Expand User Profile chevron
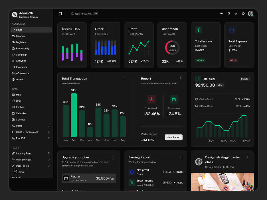The image size is (267, 200). [x=49, y=166]
